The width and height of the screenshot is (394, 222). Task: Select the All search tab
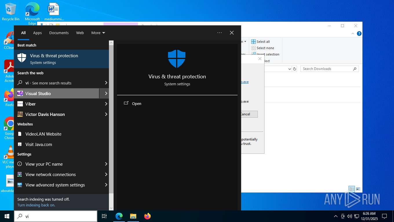23,33
